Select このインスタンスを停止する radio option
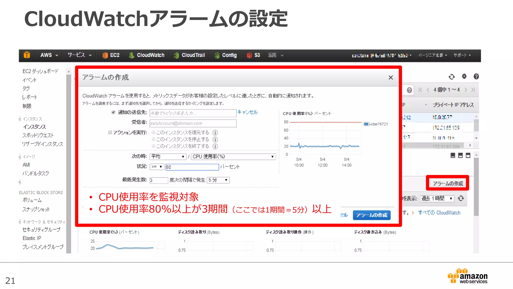 154,139
